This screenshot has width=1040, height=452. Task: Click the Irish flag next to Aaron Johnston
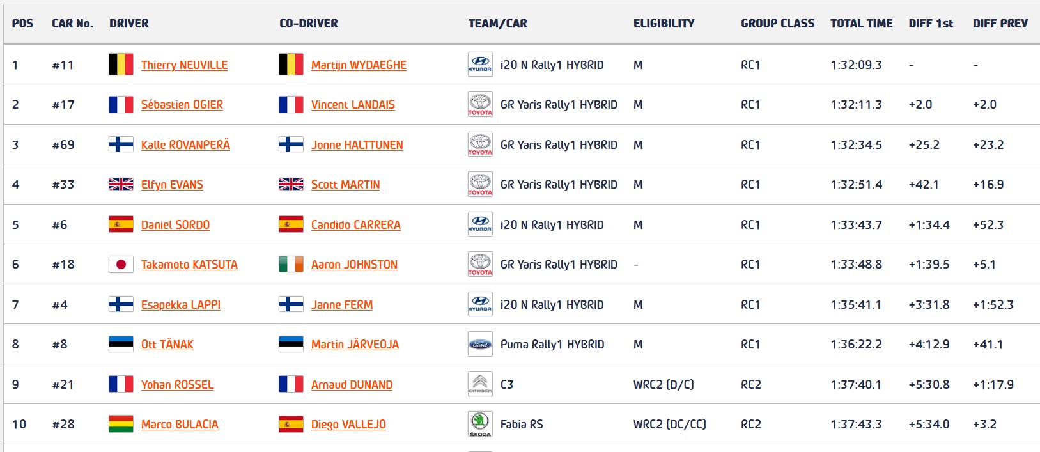coord(291,264)
